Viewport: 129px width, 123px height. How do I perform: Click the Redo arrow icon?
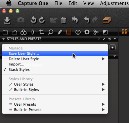click(x=95, y=20)
